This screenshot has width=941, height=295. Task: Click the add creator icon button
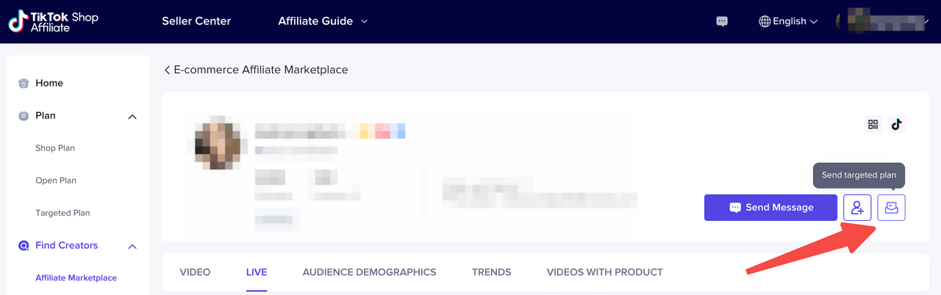857,208
